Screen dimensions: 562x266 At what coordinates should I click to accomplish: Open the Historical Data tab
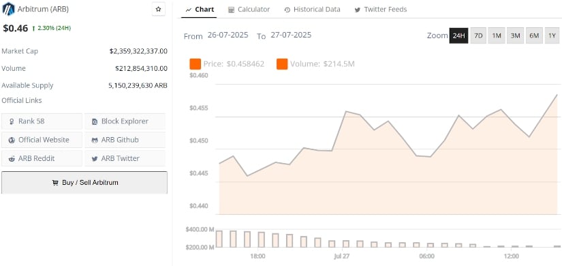[312, 10]
